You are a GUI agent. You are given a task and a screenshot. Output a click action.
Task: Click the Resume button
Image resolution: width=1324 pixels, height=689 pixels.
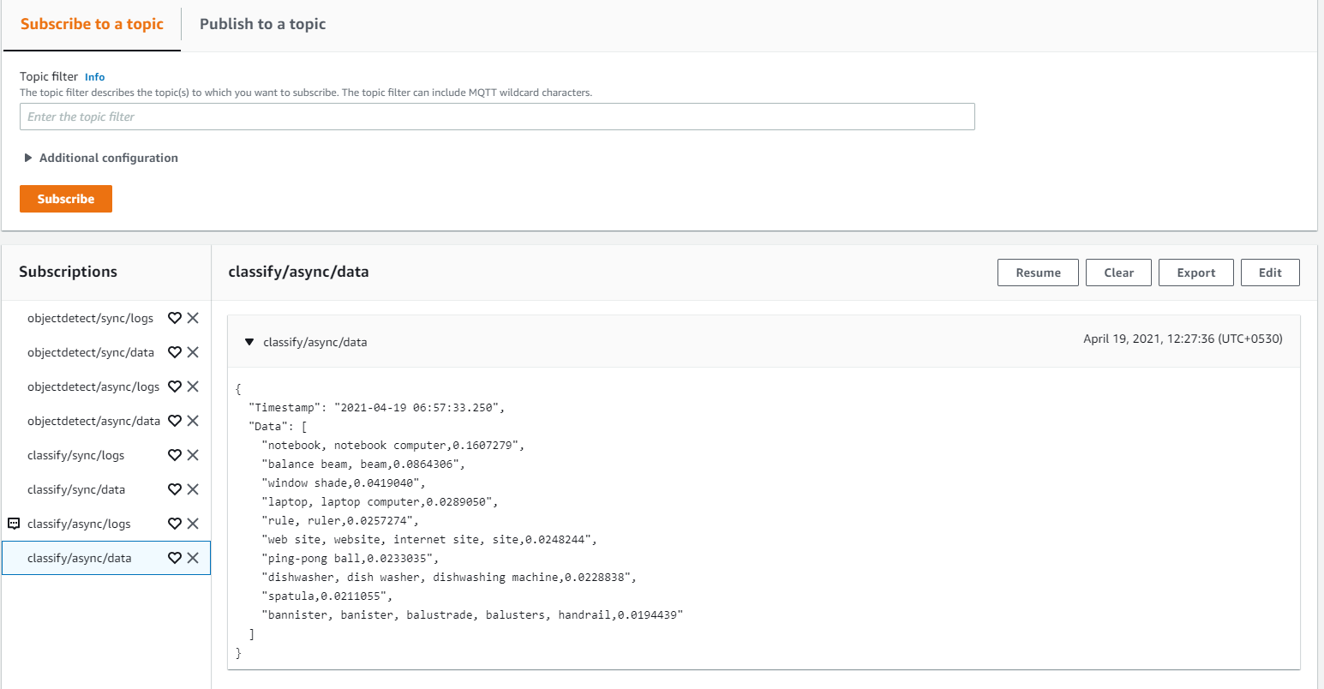(1038, 273)
